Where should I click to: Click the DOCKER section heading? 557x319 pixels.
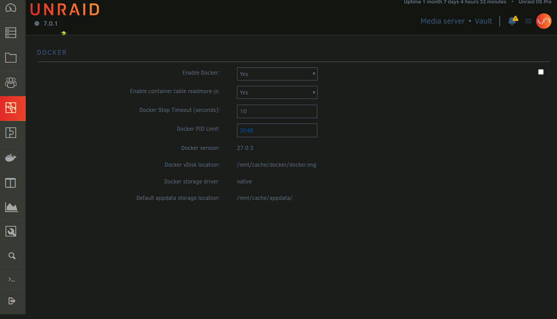[52, 52]
